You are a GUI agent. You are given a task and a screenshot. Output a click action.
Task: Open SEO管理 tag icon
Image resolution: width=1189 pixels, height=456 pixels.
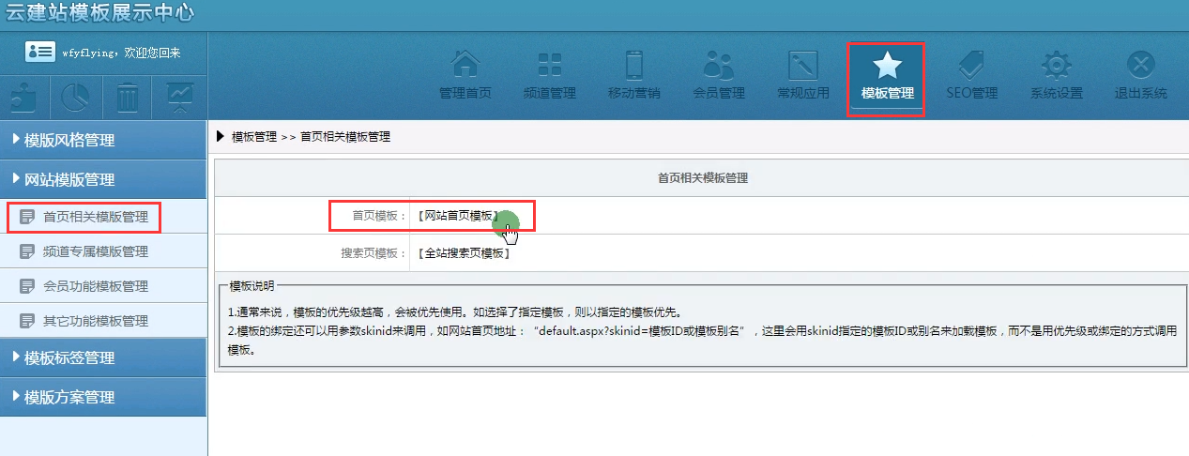[x=971, y=65]
